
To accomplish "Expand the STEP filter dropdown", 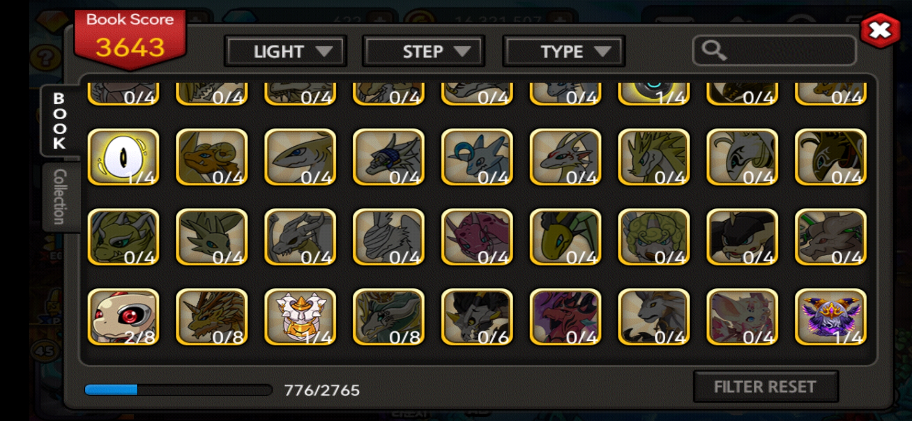I will click(423, 51).
